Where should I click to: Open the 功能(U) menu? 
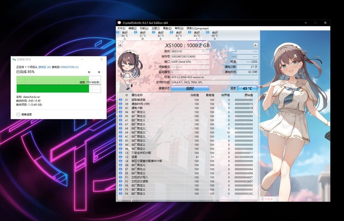pyautogui.click(x=144, y=28)
